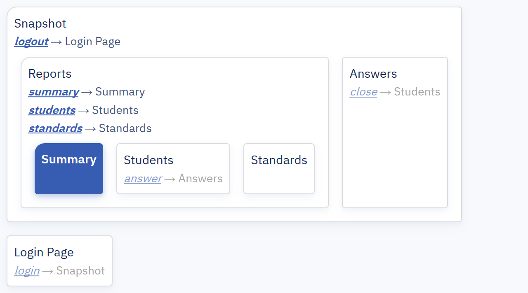This screenshot has width=528, height=293.
Task: Click the Standards target text after standards arrow
Action: point(125,128)
